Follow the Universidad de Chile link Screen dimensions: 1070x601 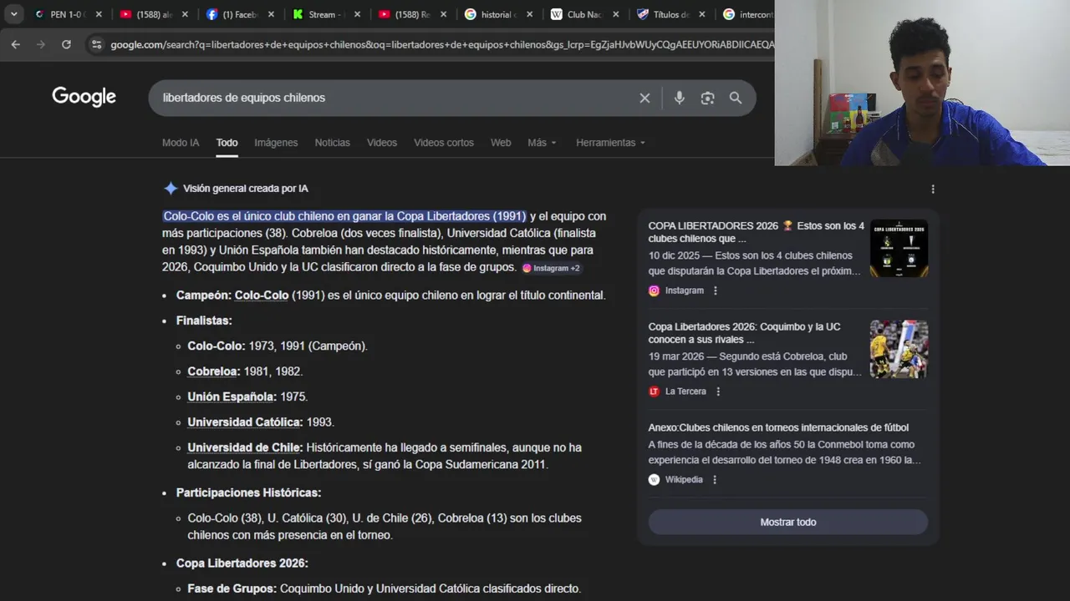(x=243, y=447)
